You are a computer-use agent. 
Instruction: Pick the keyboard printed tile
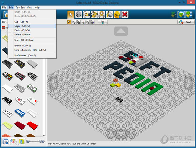pos(7,64)
